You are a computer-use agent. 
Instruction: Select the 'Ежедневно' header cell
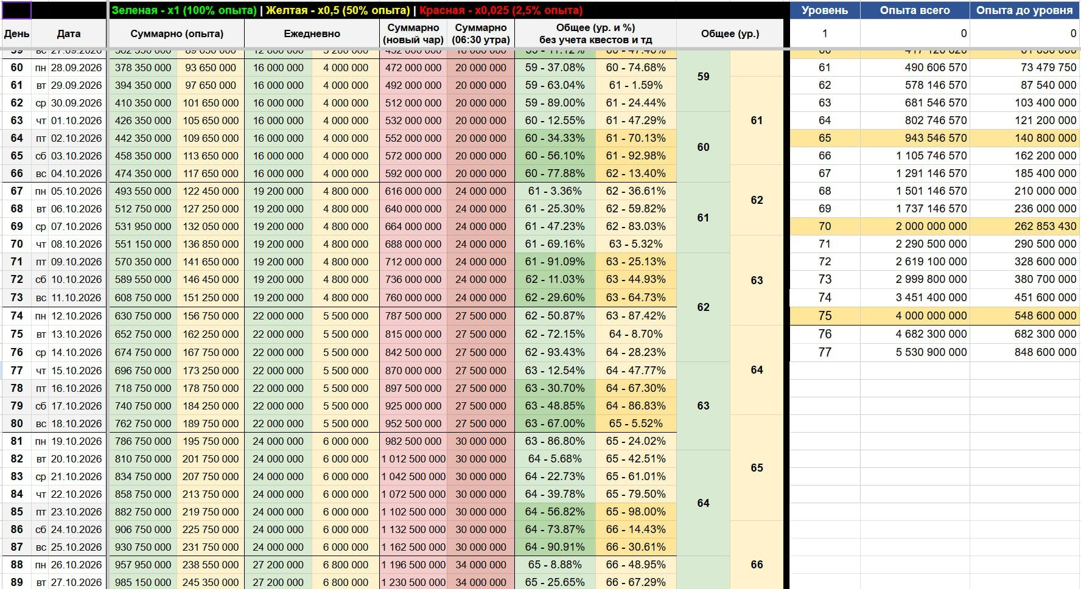tap(312, 33)
